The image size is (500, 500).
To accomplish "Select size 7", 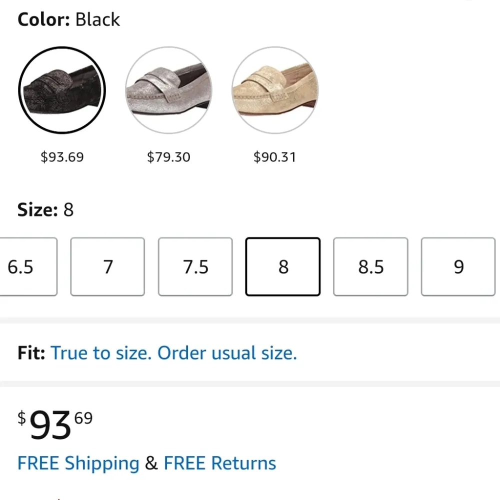I will click(x=107, y=266).
